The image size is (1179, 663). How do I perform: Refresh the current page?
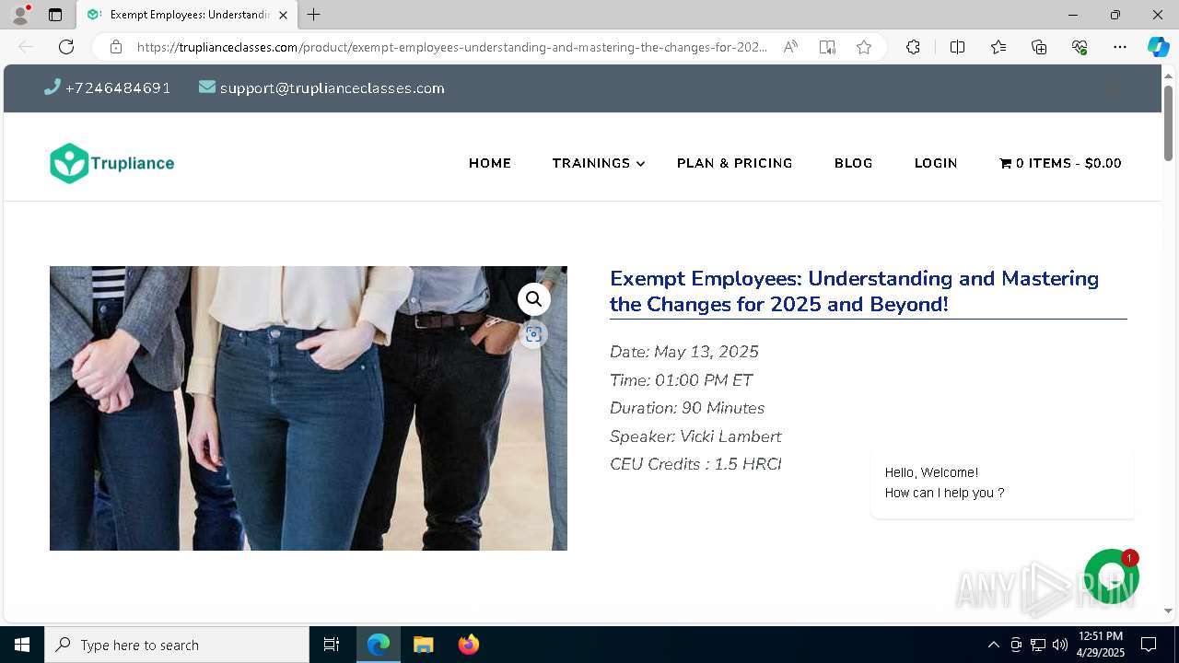point(66,47)
